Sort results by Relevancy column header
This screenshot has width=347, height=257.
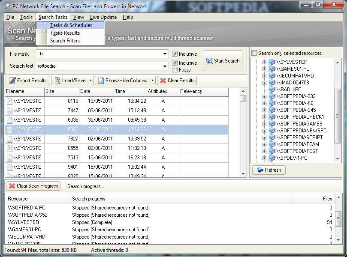click(x=204, y=92)
